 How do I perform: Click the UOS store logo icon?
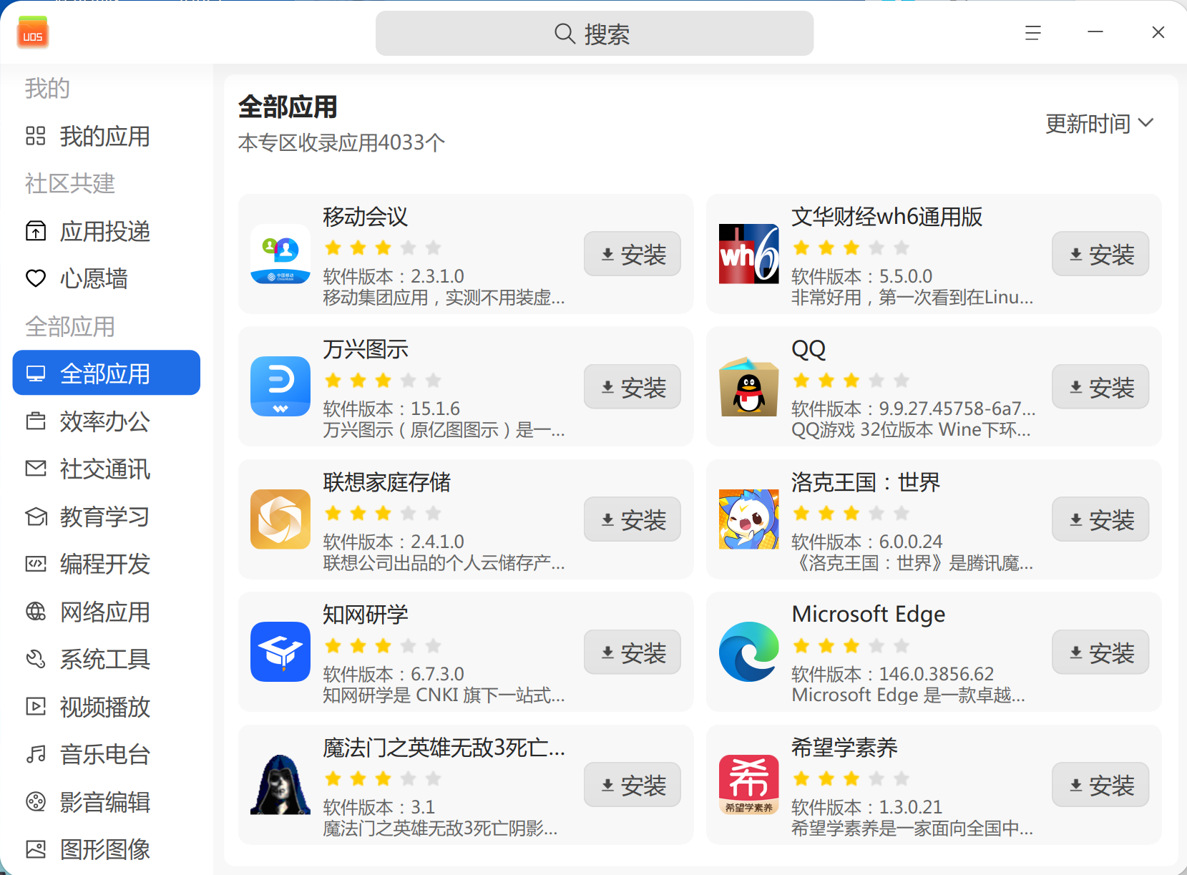pos(33,33)
